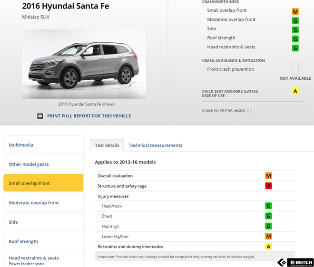Open Moderate overlap front in sidebar
Viewport: 314px width, 267px height.
43,202
